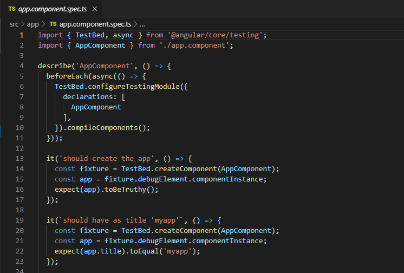Close the app.component.spec.ts tab
Image resolution: width=404 pixels, height=273 pixels.
pyautogui.click(x=95, y=9)
